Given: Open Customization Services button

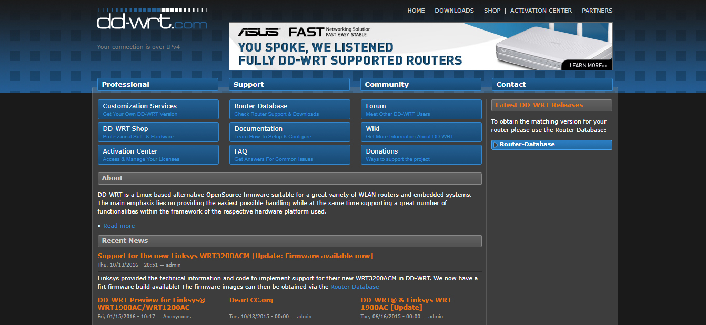Looking at the screenshot, I should click(158, 109).
